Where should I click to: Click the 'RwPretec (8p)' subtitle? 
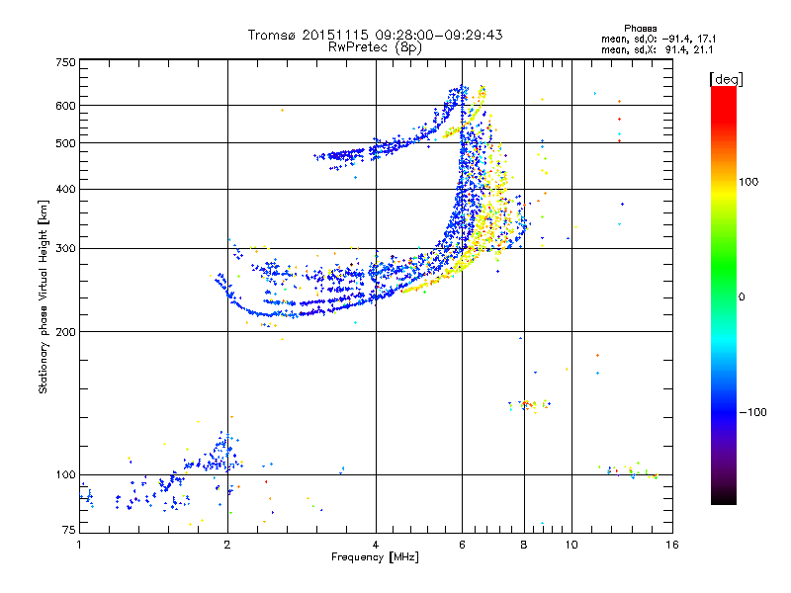pyautogui.click(x=375, y=47)
